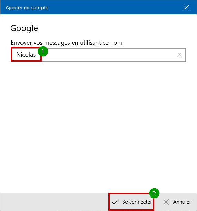Click the Se connecter label text

point(137,202)
